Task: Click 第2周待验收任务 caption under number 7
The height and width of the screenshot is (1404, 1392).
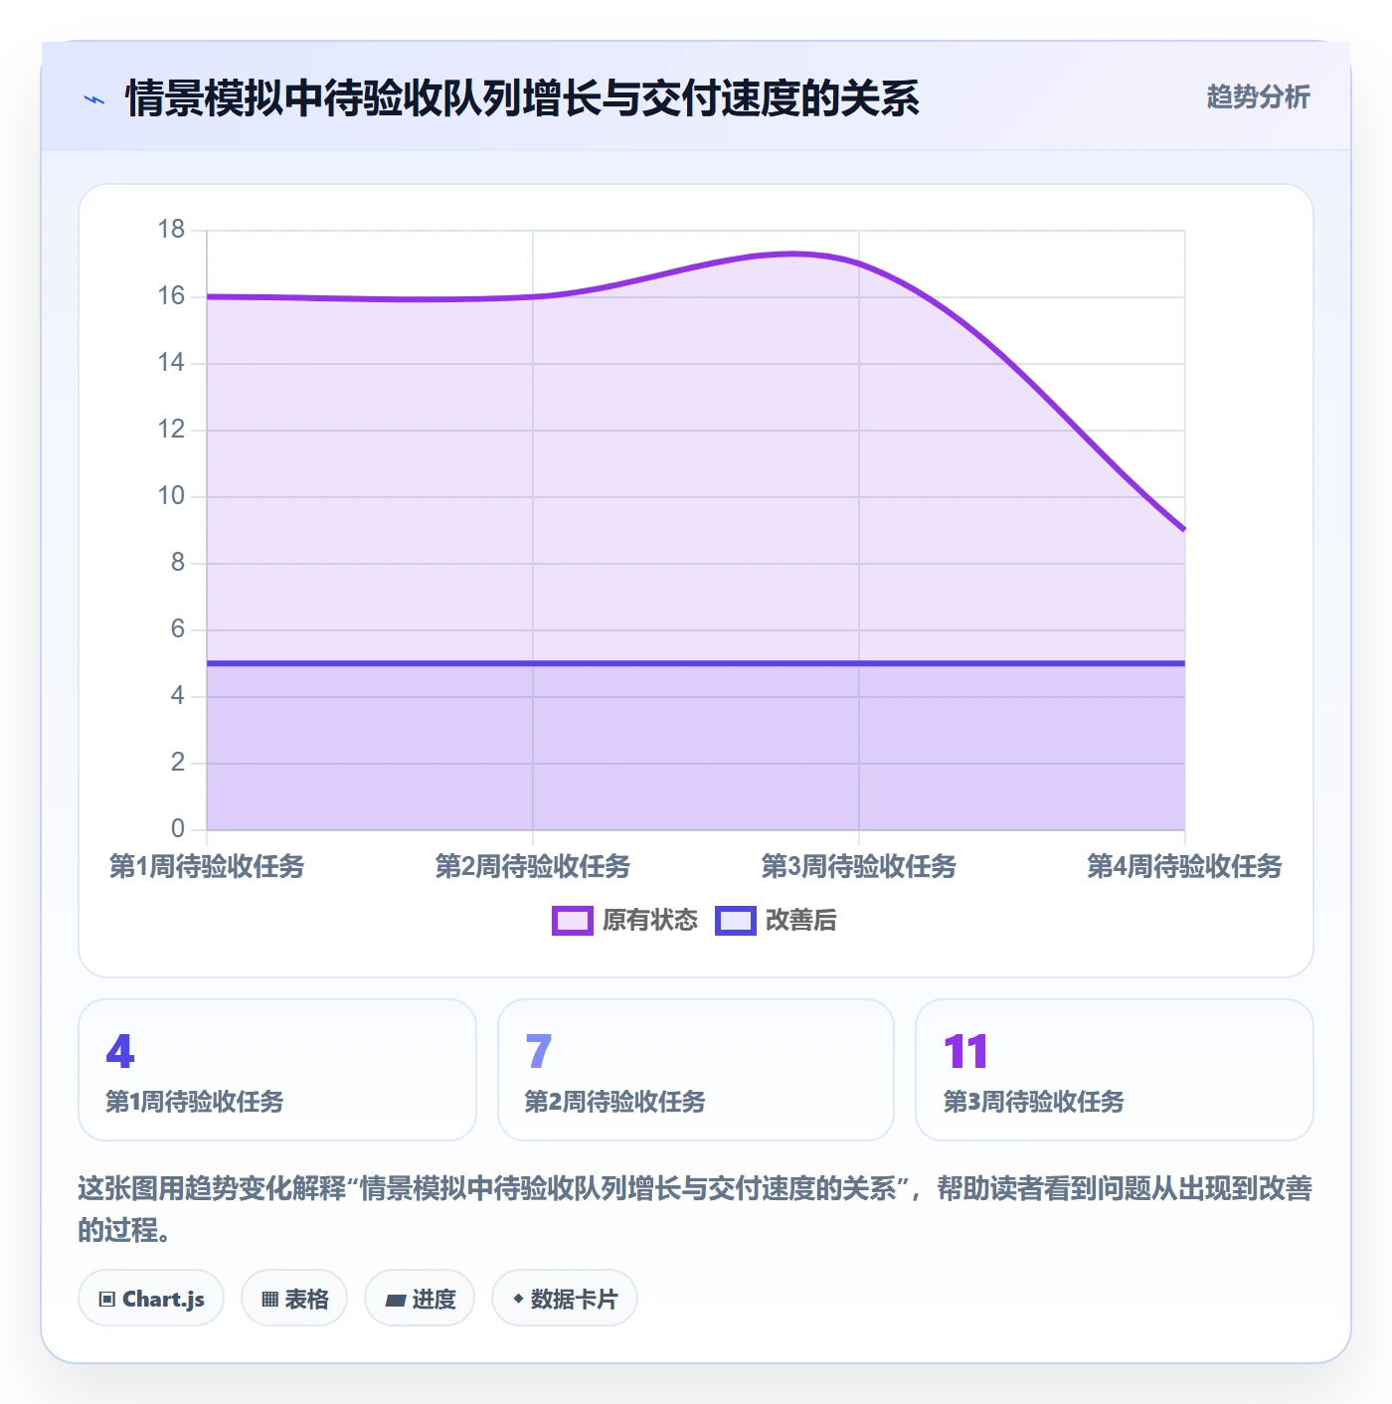Action: tap(614, 1102)
